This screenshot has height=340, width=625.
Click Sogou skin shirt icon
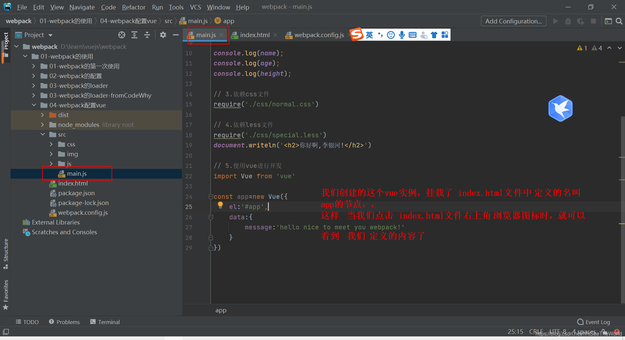[x=434, y=35]
